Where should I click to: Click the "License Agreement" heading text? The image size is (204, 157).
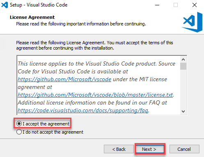point(32,17)
